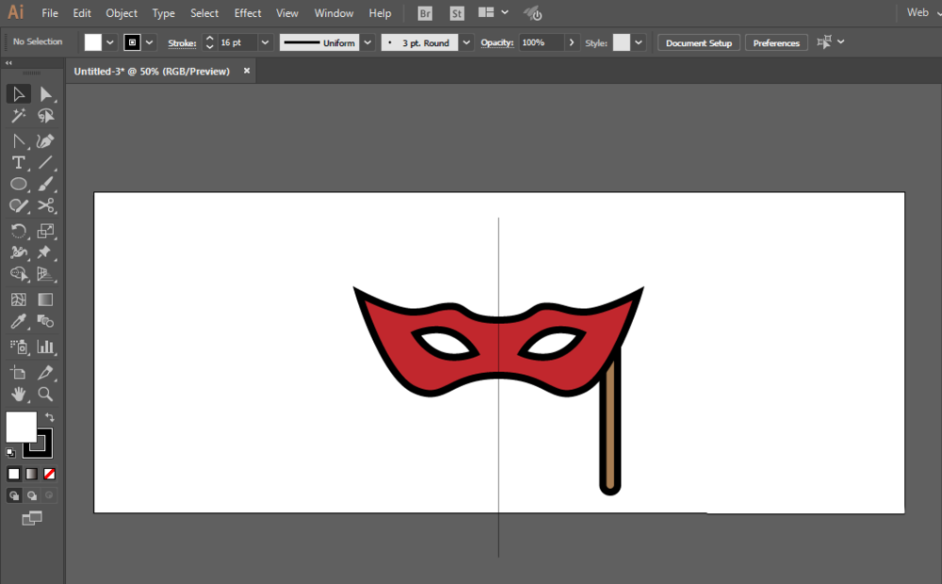This screenshot has width=942, height=584.
Task: Select the Selection tool
Action: [19, 93]
